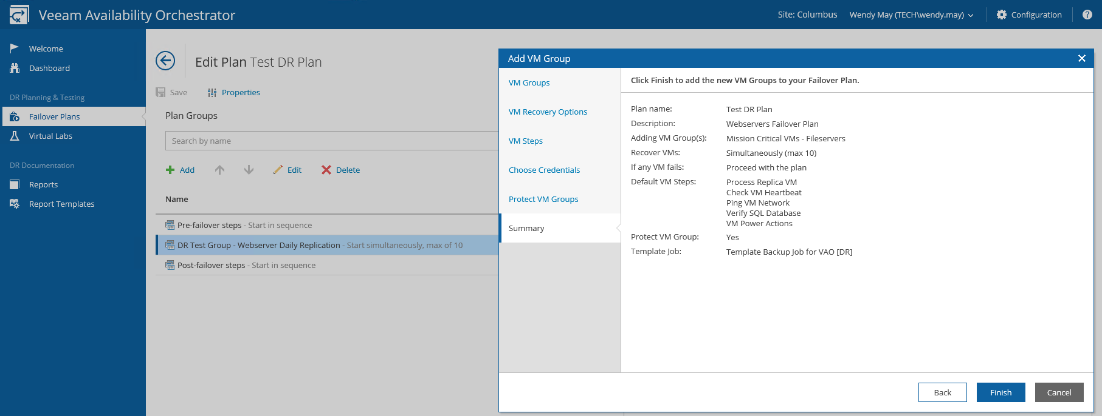
Task: Cancel the Add VM Group wizard
Action: (x=1059, y=392)
